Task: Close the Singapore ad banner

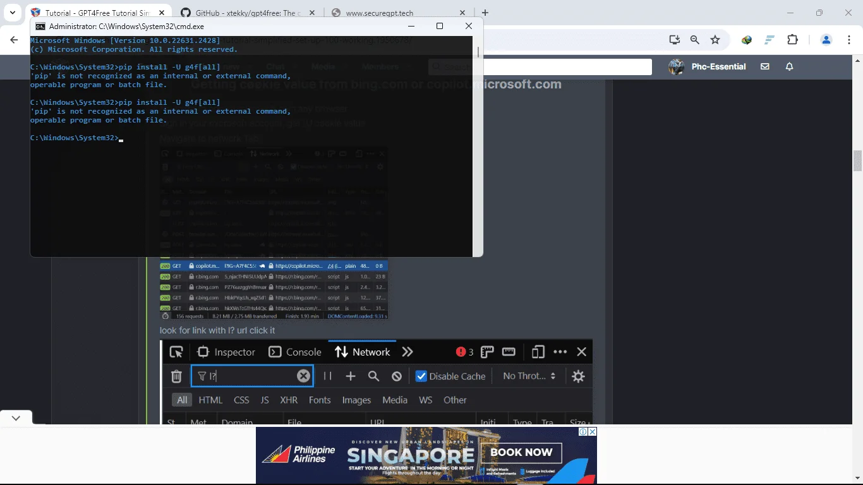Action: [593, 432]
